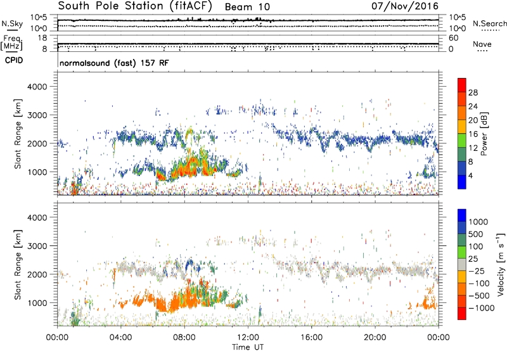Select Slant Range [km] label of velocity panel
The height and width of the screenshot is (351, 507).
coord(18,264)
